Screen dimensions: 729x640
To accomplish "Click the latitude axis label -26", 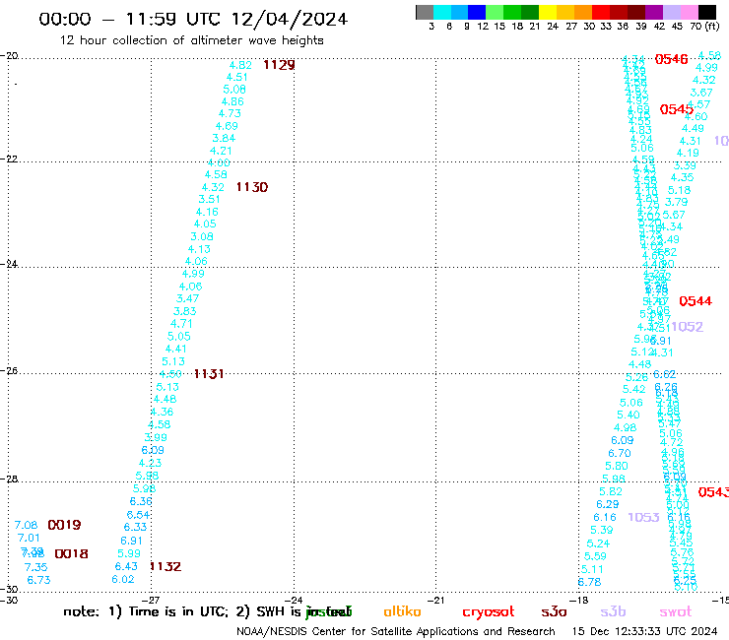I will pos(9,371).
